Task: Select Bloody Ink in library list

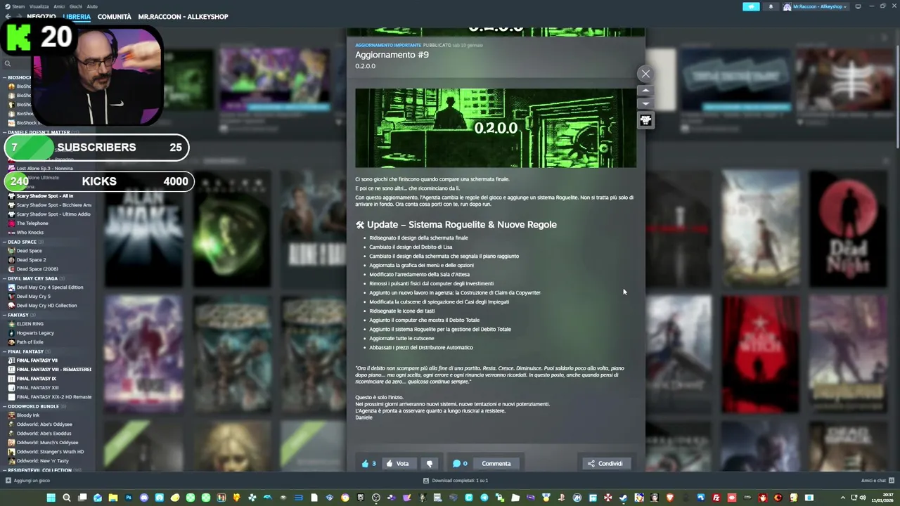Action: click(28, 415)
